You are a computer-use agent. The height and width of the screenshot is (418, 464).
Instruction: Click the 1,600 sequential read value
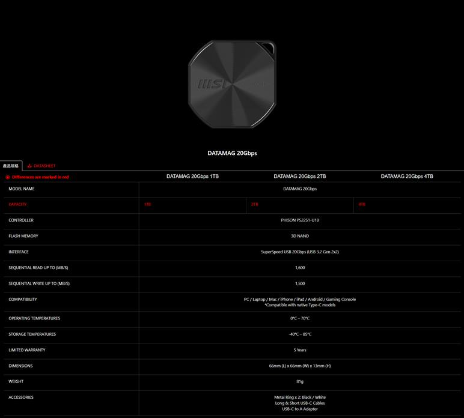coord(300,268)
